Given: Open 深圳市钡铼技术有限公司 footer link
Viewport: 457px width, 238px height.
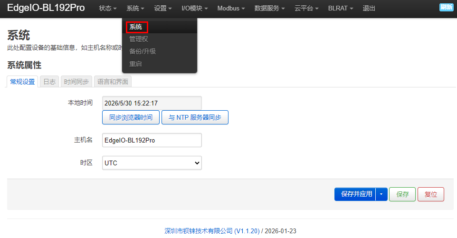Looking at the screenshot, I should point(212,231).
